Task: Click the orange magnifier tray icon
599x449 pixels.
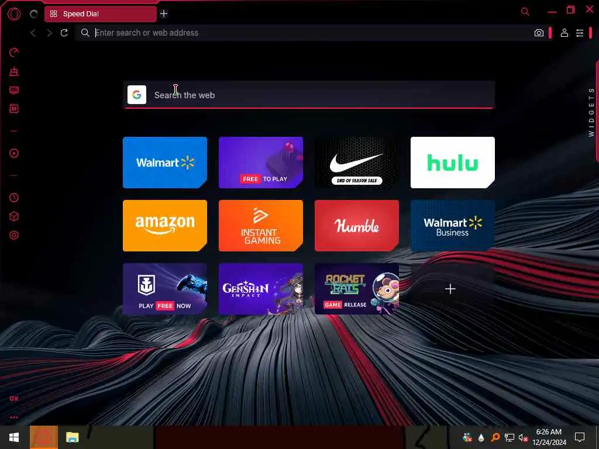Action: point(495,437)
